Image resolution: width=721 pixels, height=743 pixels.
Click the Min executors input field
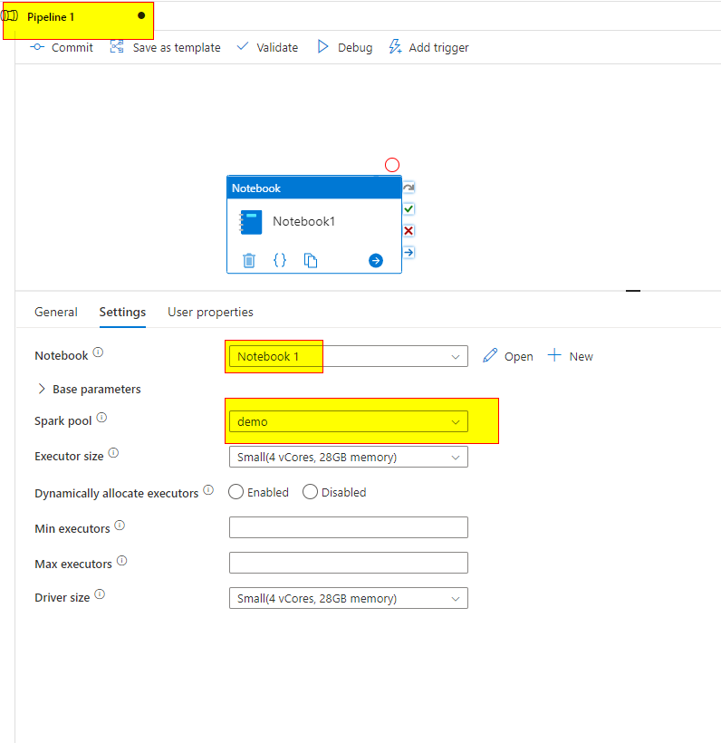click(x=348, y=527)
